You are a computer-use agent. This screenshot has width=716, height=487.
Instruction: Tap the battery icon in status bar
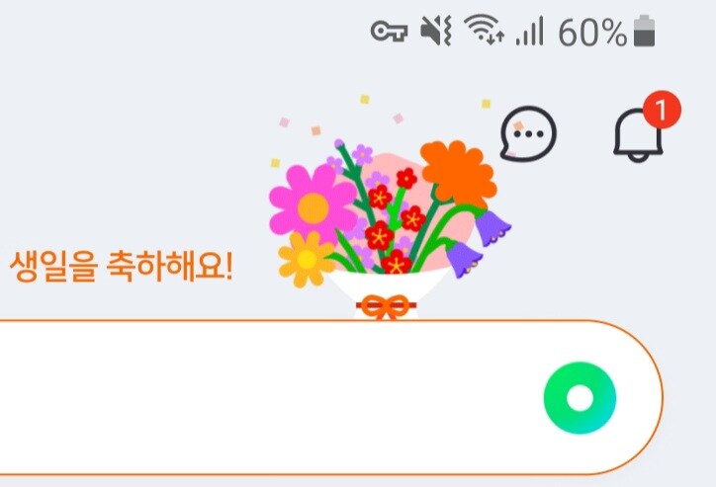pyautogui.click(x=645, y=31)
